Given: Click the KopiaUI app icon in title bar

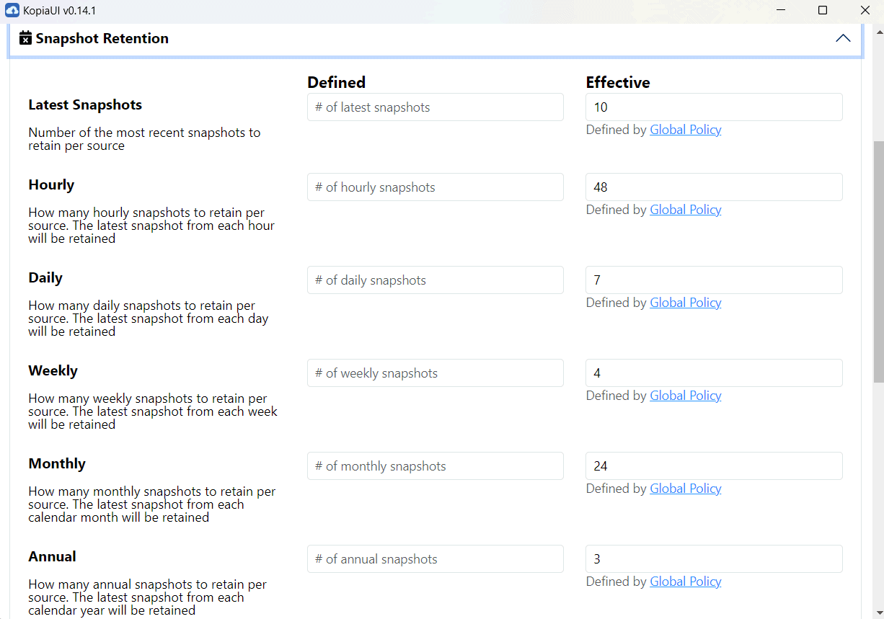Looking at the screenshot, I should click(12, 11).
